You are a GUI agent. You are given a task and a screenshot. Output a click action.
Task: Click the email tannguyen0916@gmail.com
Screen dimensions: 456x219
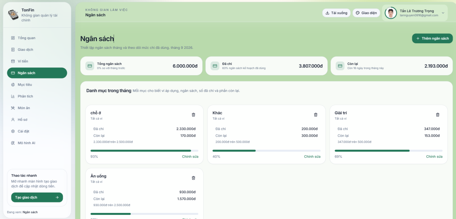point(419,15)
